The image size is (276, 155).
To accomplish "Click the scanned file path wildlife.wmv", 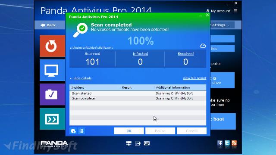I will (91, 48).
